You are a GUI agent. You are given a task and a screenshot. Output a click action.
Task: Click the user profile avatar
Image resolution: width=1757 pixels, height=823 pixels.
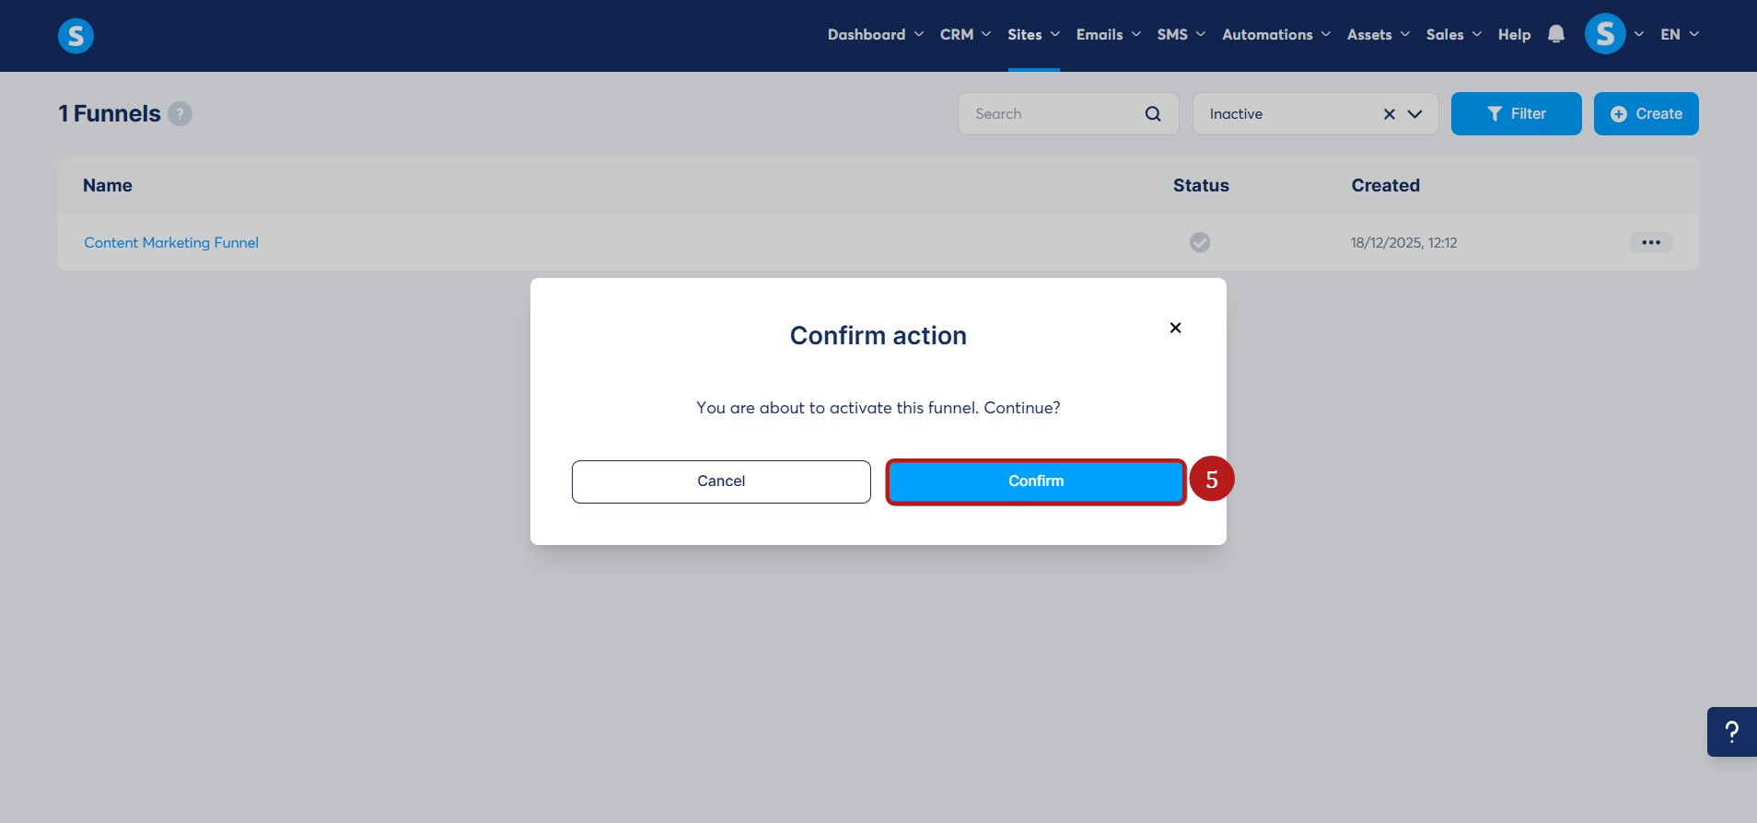[x=1605, y=34]
